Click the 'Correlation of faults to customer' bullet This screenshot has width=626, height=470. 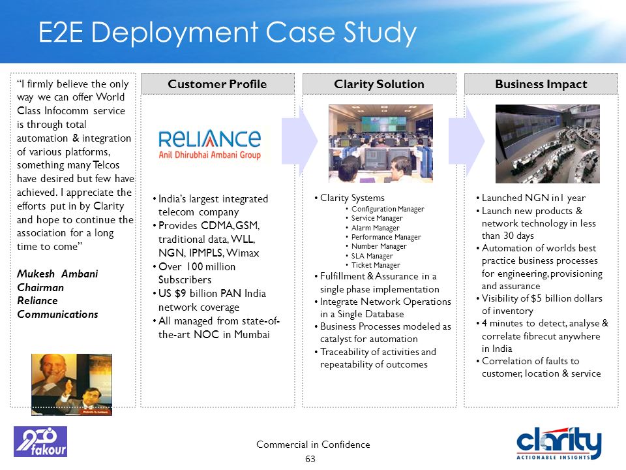pos(538,368)
